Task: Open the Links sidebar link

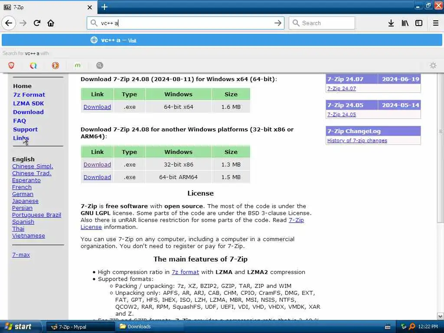Action: [21, 138]
